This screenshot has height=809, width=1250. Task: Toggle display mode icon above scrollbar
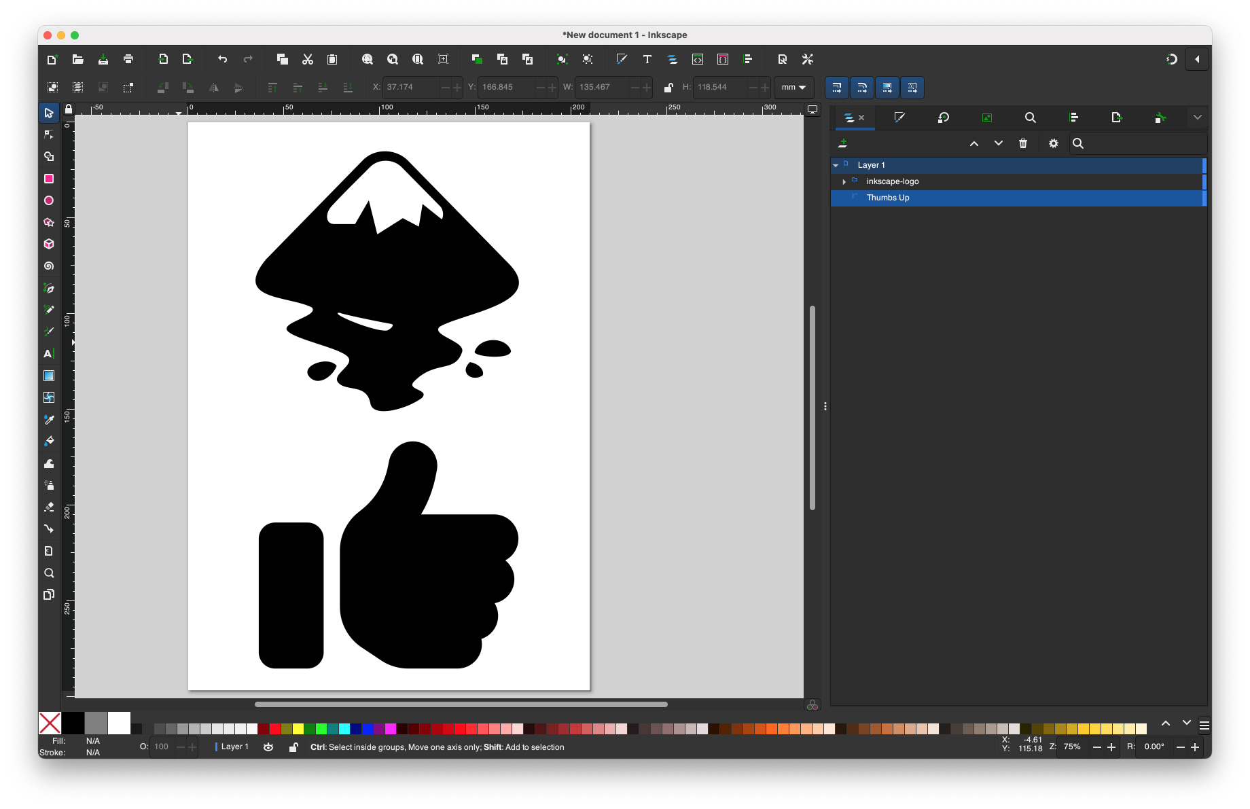812,109
